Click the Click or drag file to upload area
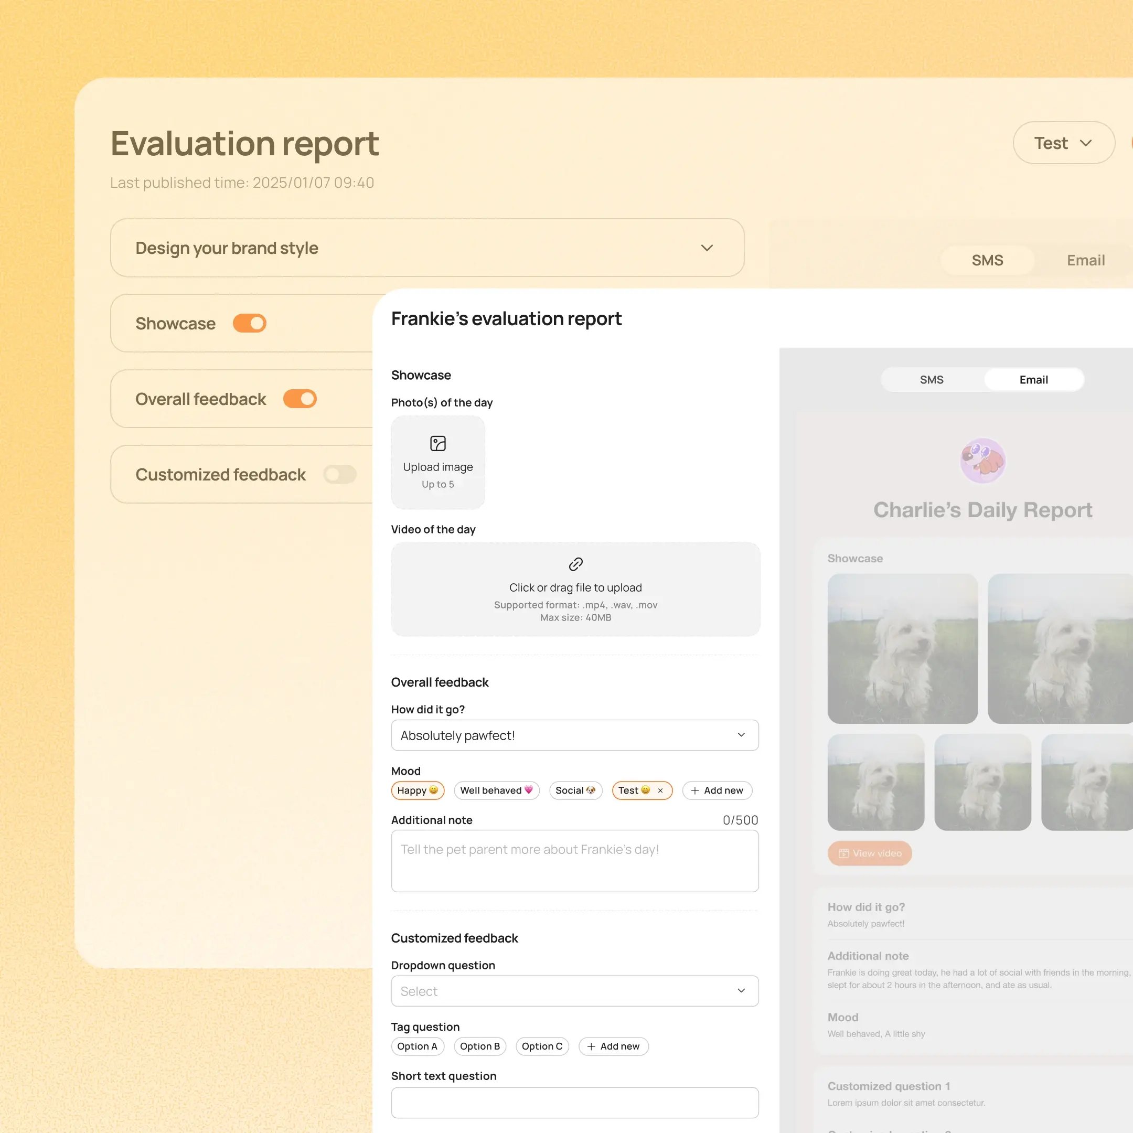Image resolution: width=1133 pixels, height=1133 pixels. coord(576,589)
